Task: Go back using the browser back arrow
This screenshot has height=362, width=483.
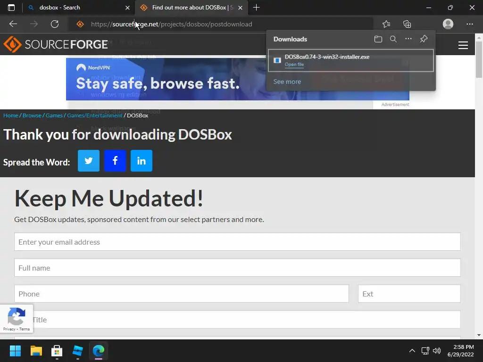Action: (x=13, y=24)
